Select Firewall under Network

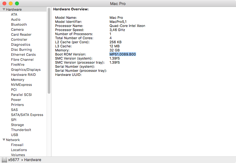click(17, 145)
